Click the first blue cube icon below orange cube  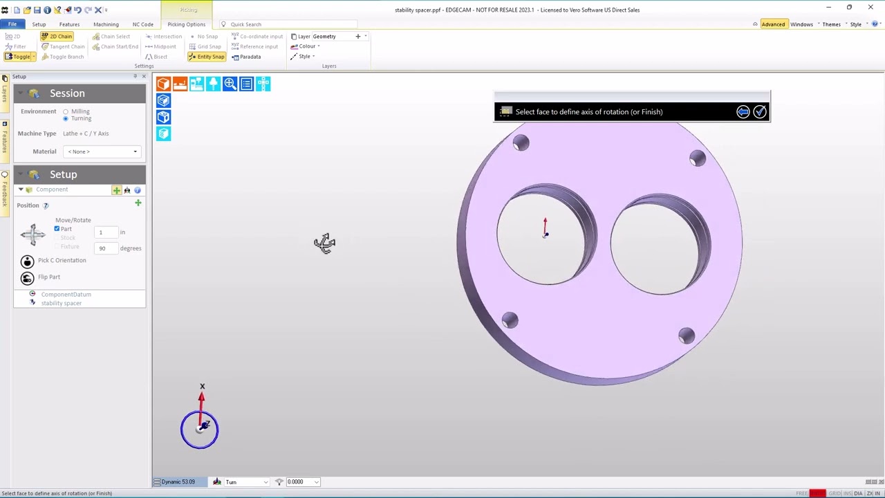(163, 100)
